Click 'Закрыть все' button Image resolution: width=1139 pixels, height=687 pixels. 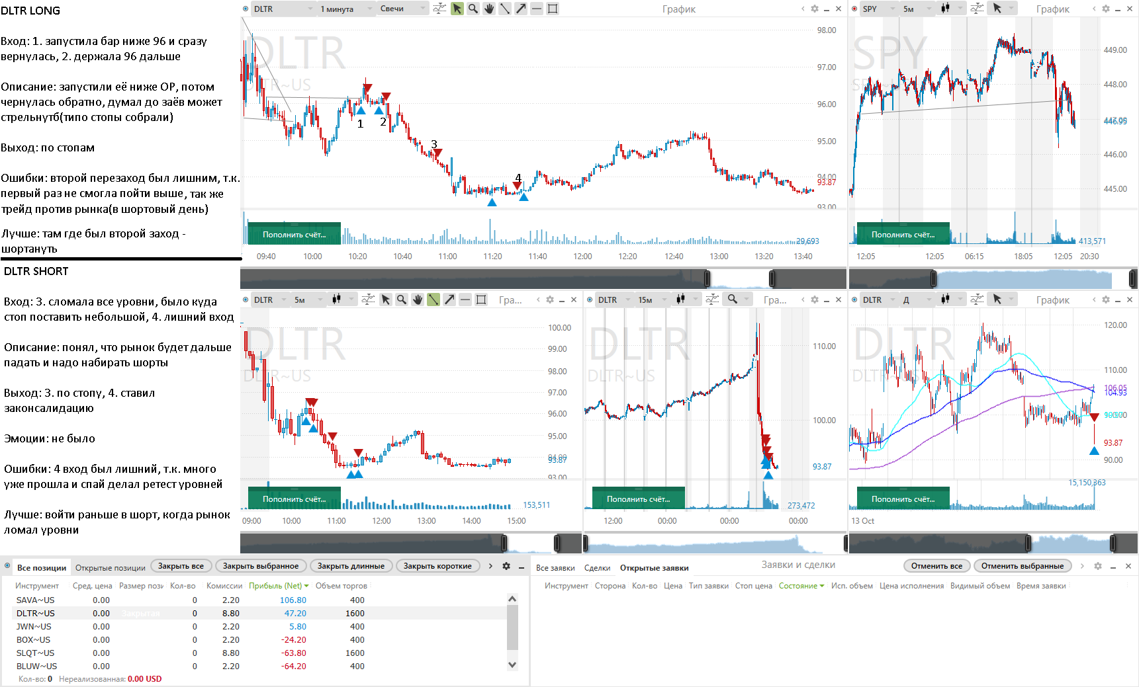pos(181,566)
